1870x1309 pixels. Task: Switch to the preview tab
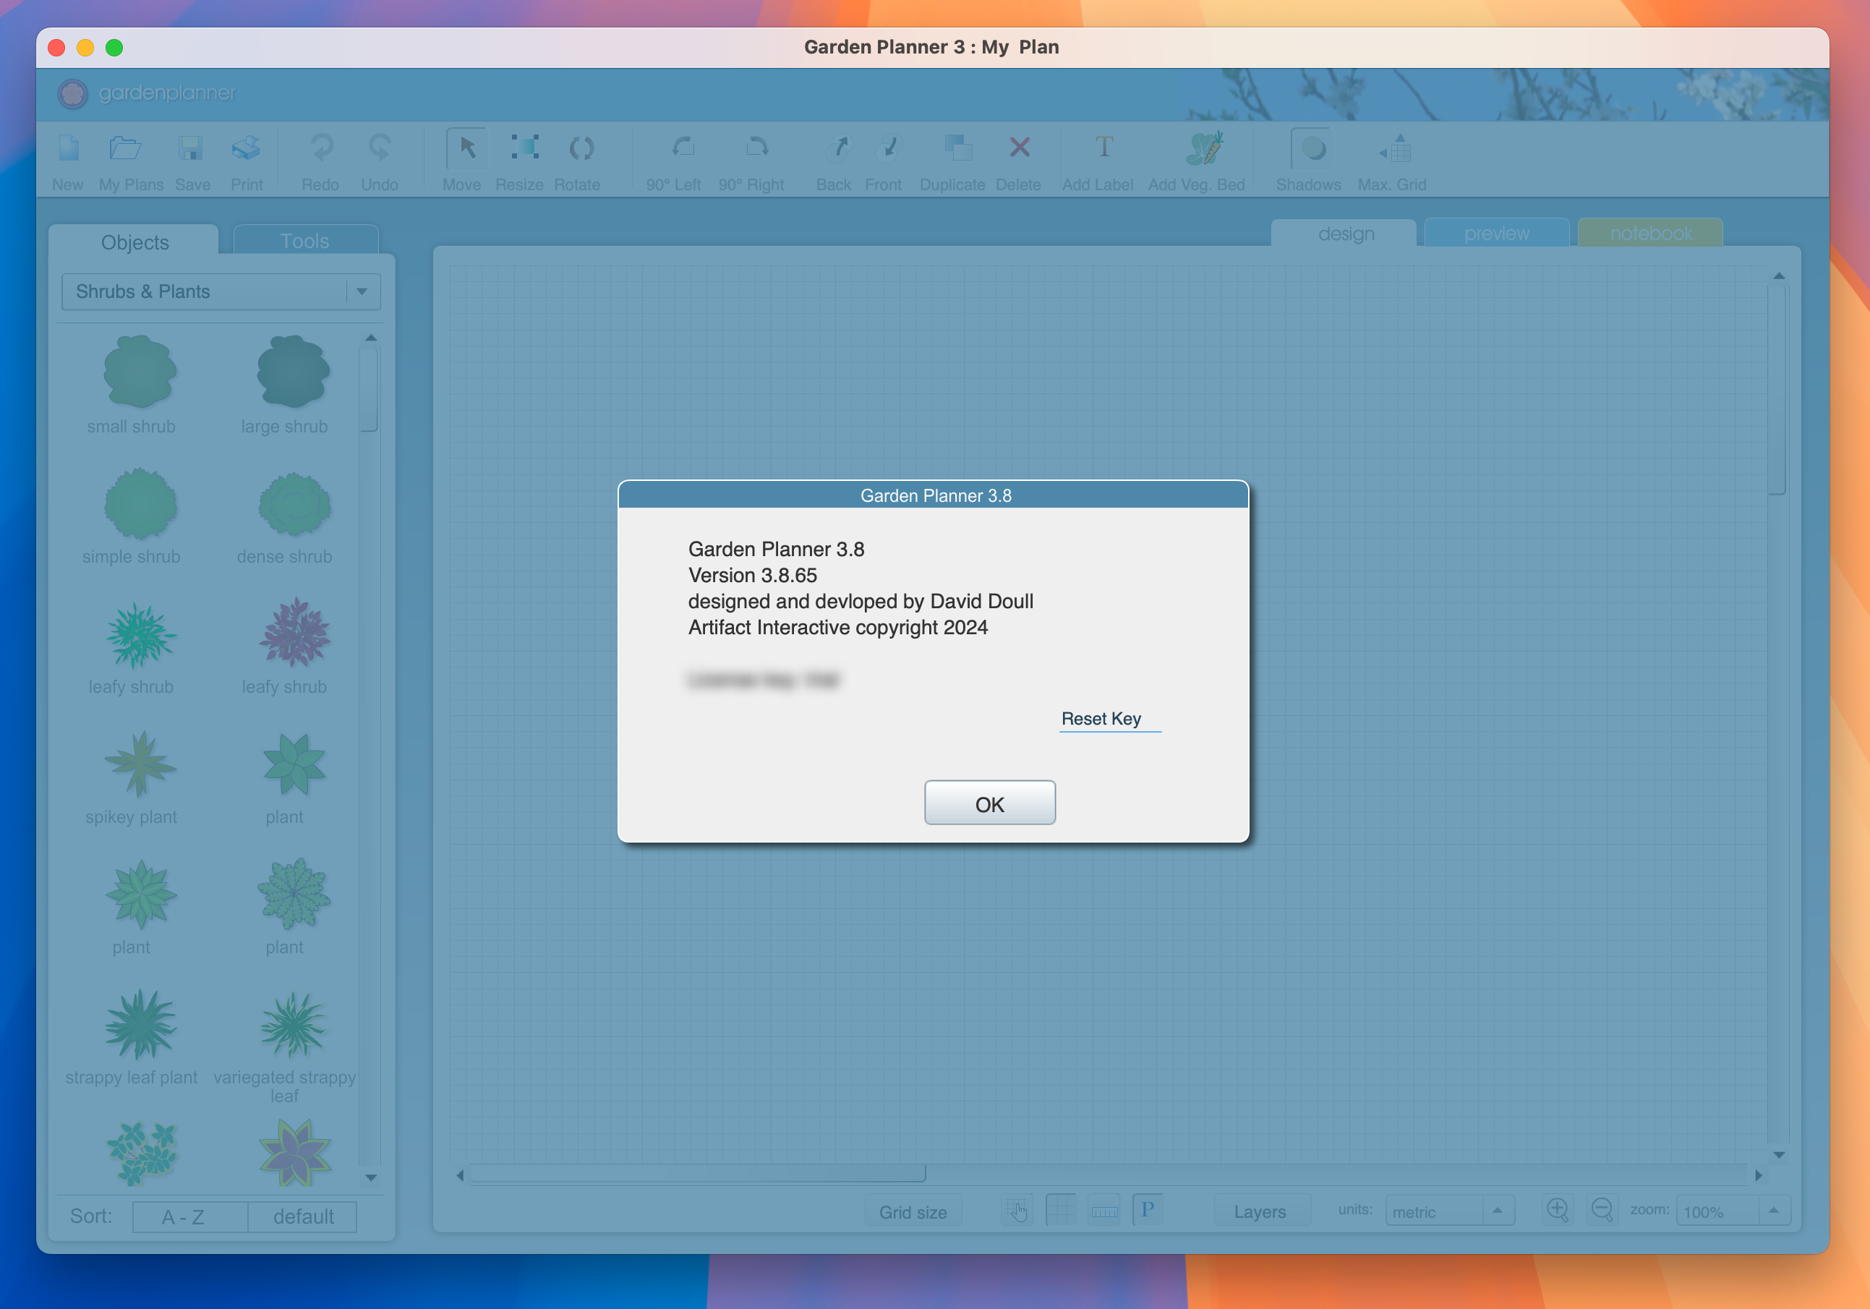coord(1496,231)
